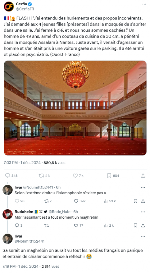Image resolution: width=150 pixels, height=273 pixels.
Task: Click the post timestamp 7:03 PM 1 déc. 2024
Action: click(22, 163)
